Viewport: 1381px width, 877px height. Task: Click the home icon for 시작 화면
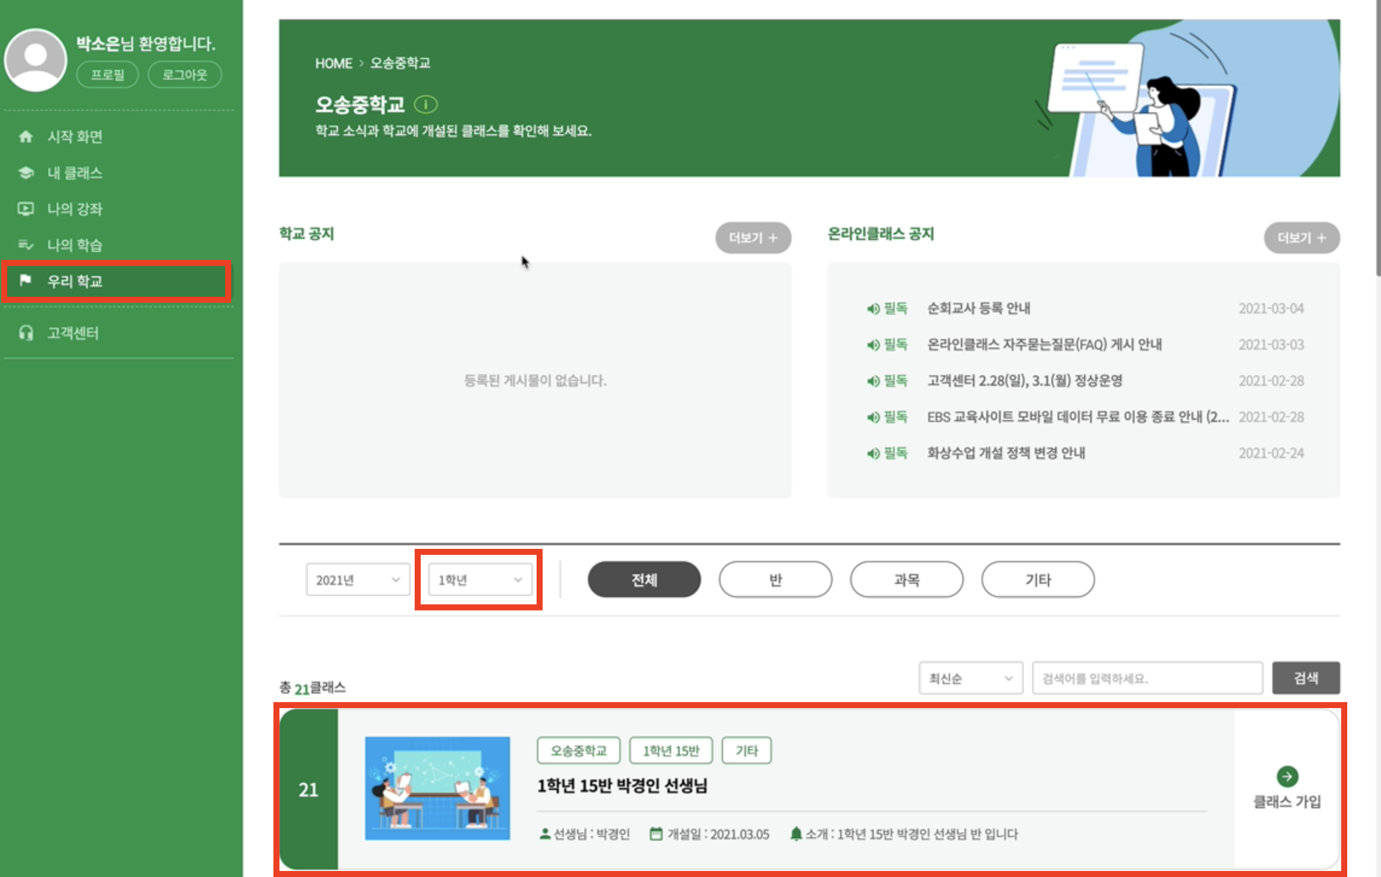click(25, 137)
